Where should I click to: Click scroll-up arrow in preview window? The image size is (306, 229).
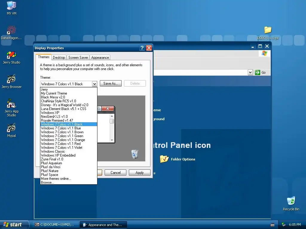[112, 116]
